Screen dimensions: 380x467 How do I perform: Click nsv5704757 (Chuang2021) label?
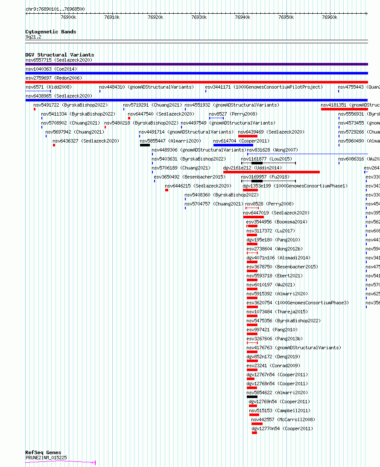click(x=214, y=204)
